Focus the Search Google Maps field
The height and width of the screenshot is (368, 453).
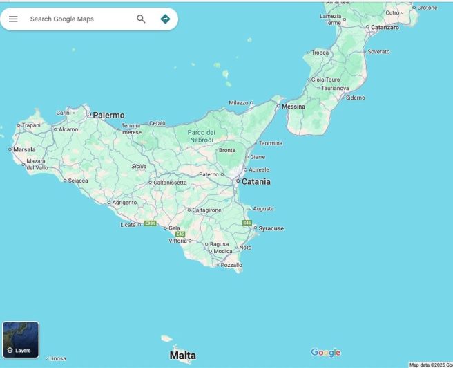click(76, 19)
